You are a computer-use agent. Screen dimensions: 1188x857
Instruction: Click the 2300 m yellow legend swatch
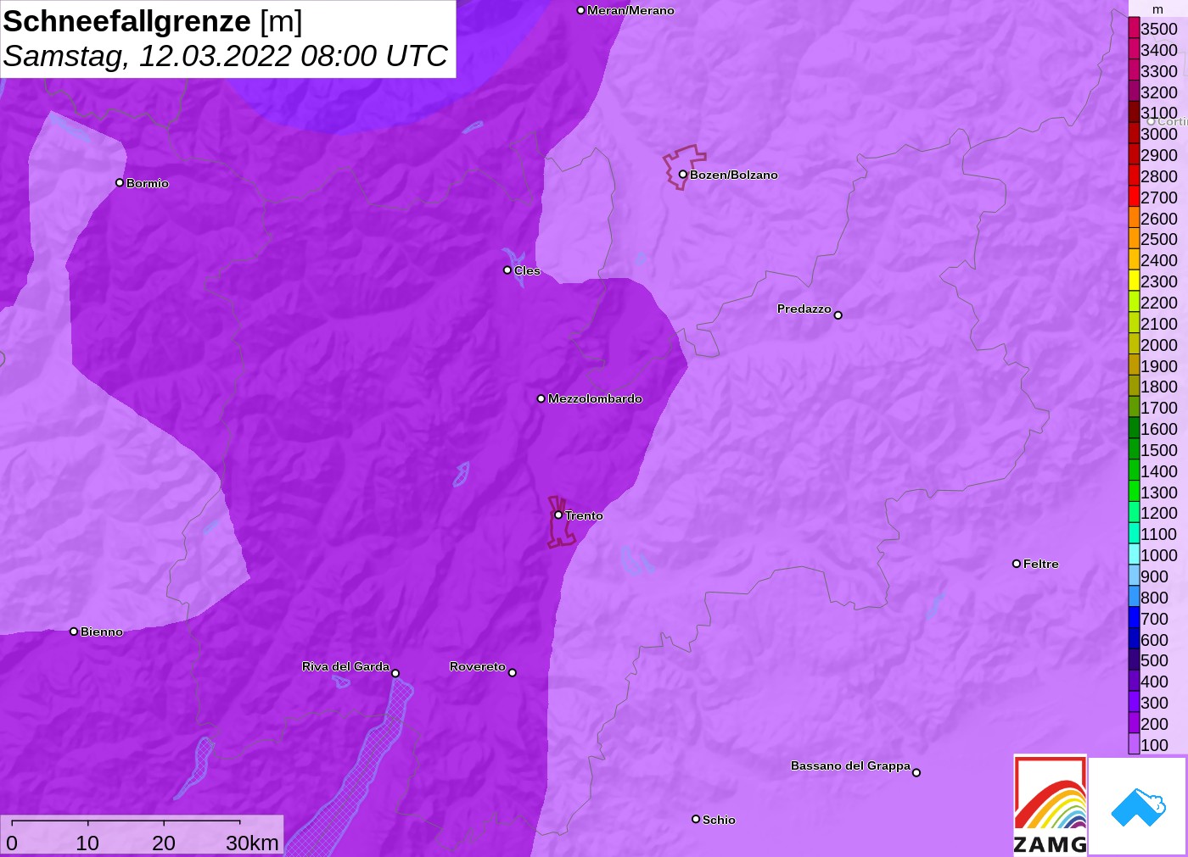[x=1134, y=281]
